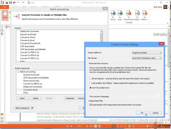Click the next view circular button
Image resolution: width=171 pixels, height=129 pixels.
click(99, 126)
